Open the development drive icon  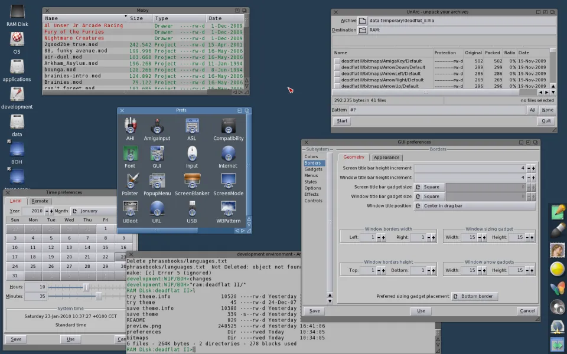[17, 94]
